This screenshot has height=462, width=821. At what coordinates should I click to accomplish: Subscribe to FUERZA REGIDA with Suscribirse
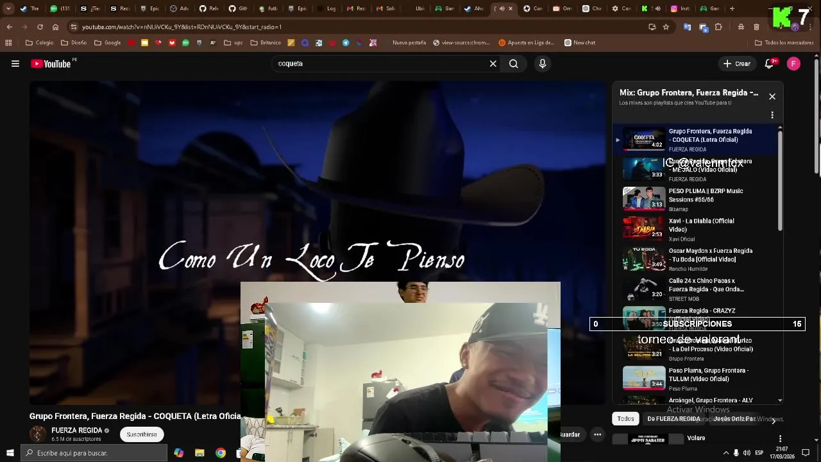(x=142, y=434)
